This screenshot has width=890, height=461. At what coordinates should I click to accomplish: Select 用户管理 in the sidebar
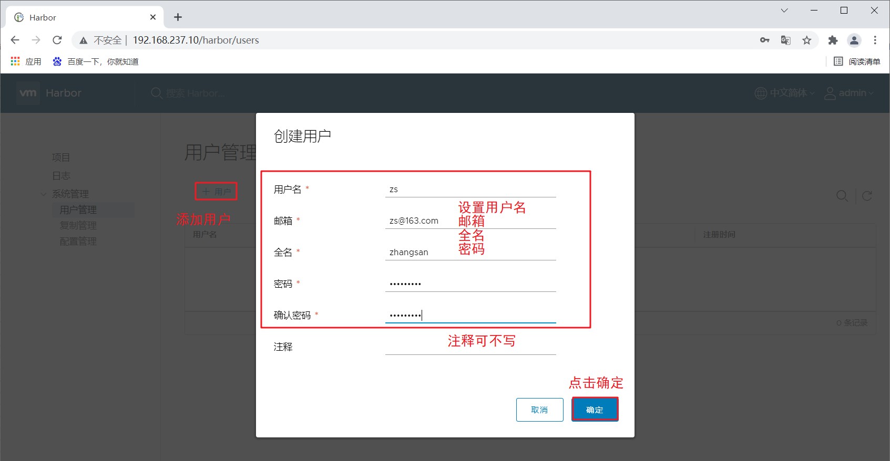click(x=78, y=210)
